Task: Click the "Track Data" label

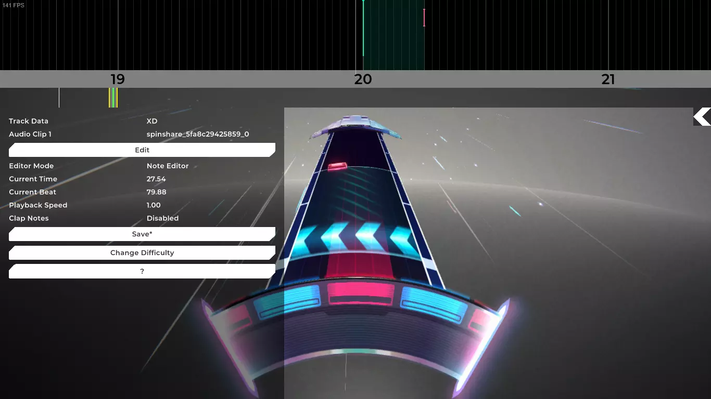Action: tap(29, 121)
